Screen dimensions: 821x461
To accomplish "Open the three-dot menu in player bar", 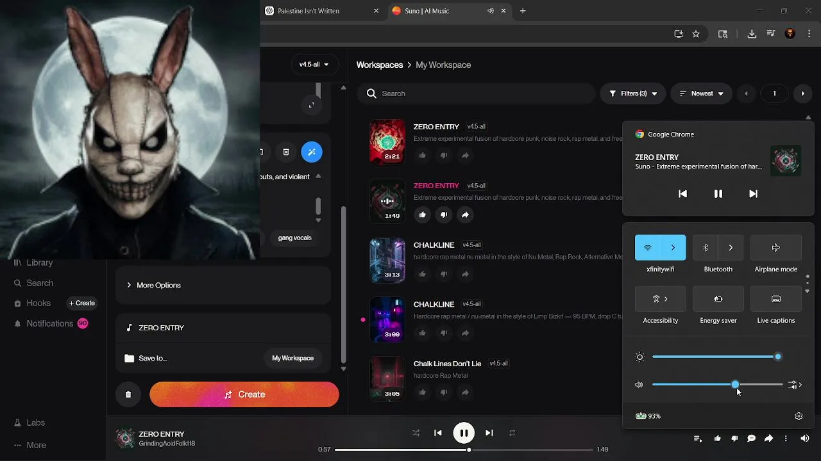I will (x=786, y=439).
